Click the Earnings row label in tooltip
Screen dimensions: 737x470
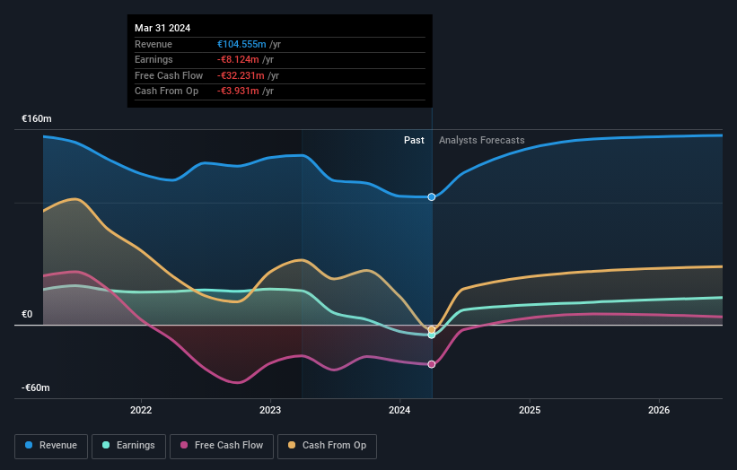[x=154, y=59]
